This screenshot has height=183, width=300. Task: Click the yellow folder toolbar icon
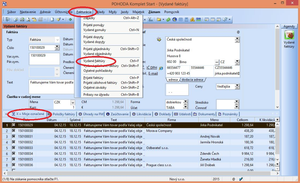pos(159,19)
